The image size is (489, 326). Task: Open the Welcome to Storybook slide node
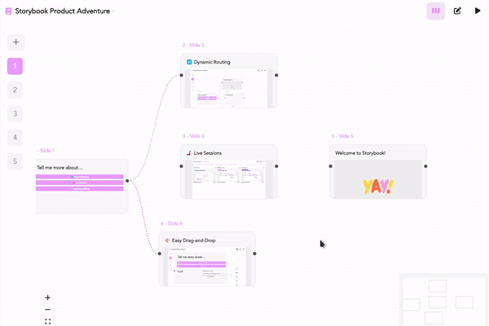(378, 172)
